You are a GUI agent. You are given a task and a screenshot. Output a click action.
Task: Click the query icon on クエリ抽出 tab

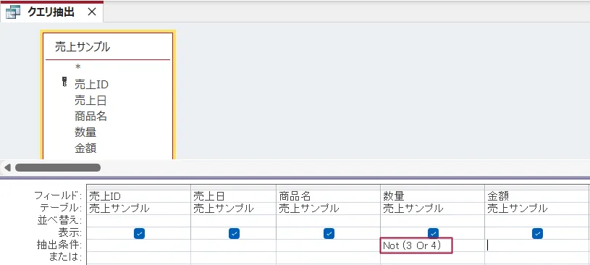pyautogui.click(x=13, y=12)
